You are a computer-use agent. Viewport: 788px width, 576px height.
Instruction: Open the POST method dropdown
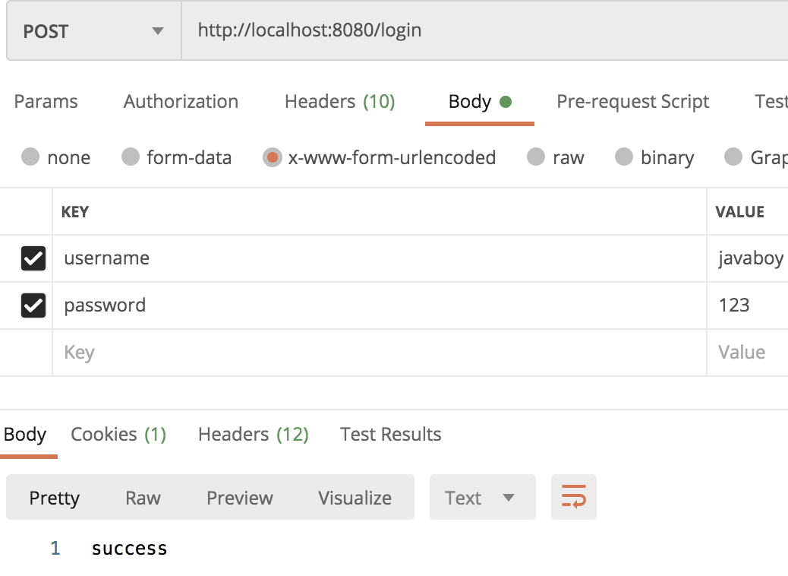pos(94,31)
